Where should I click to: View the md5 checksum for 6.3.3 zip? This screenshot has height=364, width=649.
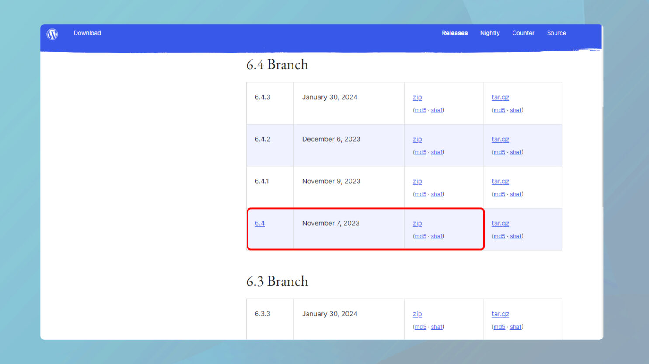419,326
